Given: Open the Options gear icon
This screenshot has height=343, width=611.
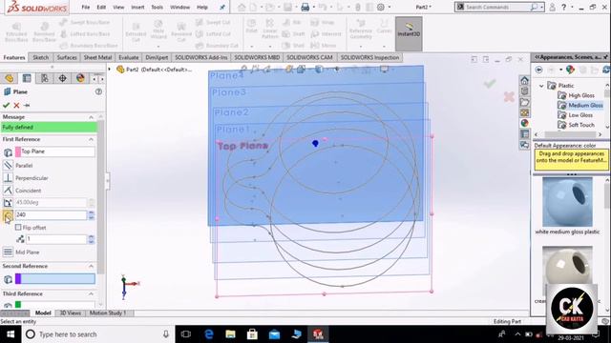Looking at the screenshot, I should point(381,7).
